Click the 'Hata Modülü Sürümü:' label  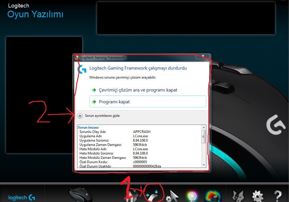click(x=97, y=153)
